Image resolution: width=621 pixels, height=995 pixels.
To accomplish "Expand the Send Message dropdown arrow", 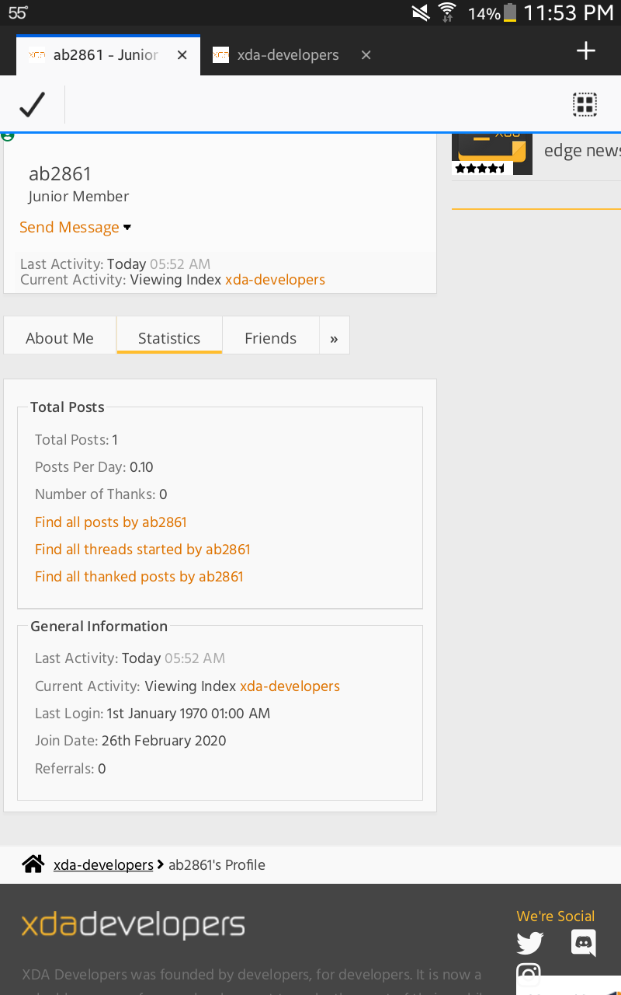I will 127,228.
